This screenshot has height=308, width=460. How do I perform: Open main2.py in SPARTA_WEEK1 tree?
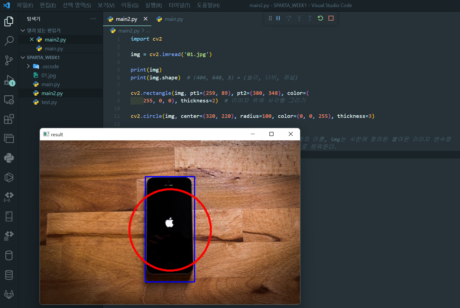(x=52, y=93)
